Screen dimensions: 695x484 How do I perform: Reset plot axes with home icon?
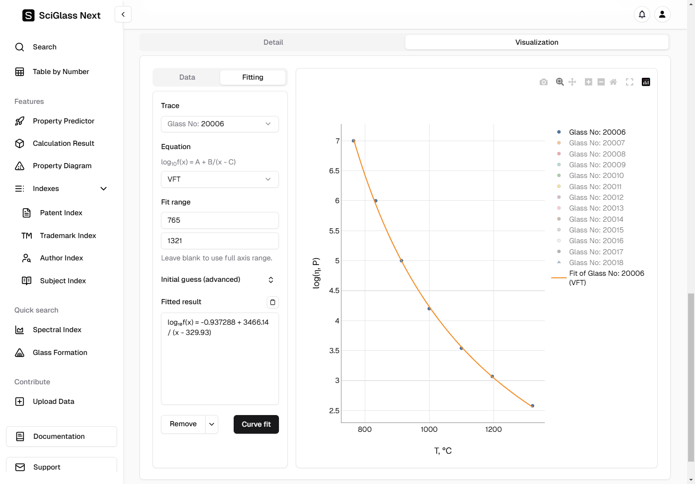613,82
